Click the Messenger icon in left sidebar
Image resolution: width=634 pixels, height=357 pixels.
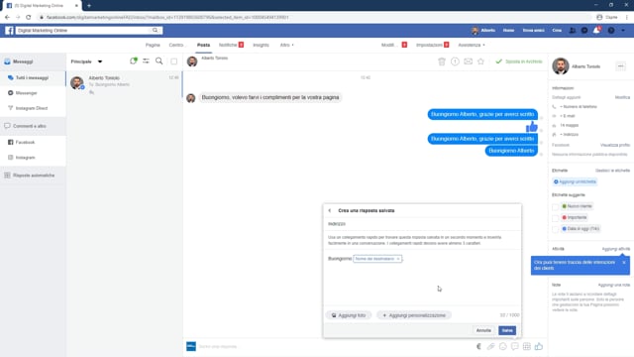click(x=11, y=93)
